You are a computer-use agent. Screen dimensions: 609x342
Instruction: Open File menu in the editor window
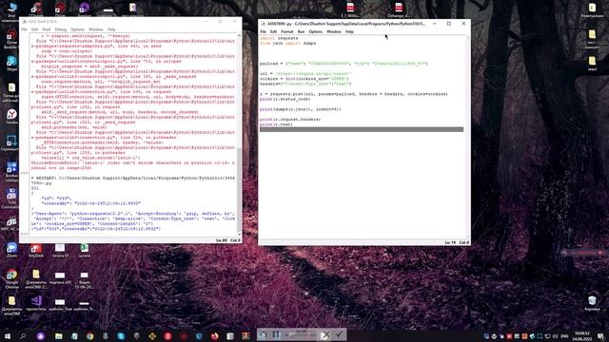point(263,31)
